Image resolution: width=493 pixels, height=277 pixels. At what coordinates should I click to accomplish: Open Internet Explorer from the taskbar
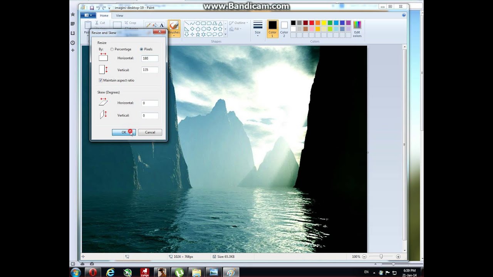pyautogui.click(x=110, y=272)
